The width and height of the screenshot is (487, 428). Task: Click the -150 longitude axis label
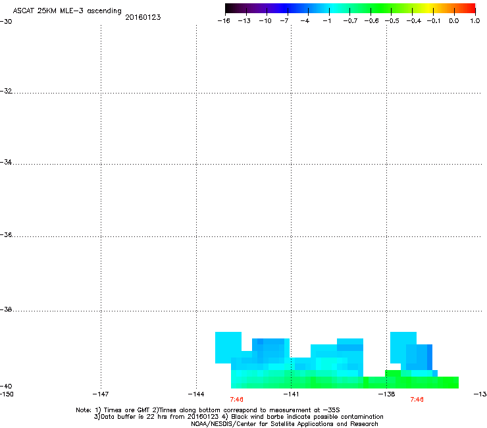[7, 394]
